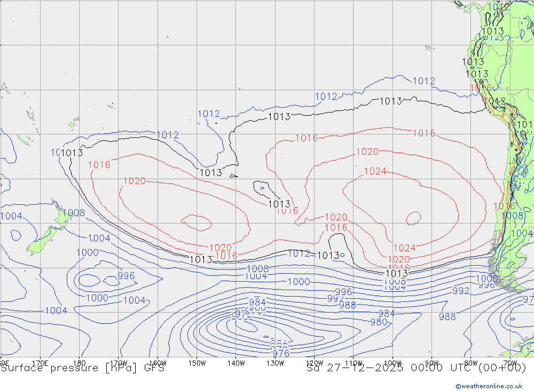Select the "120W" longitude label

(x=315, y=363)
